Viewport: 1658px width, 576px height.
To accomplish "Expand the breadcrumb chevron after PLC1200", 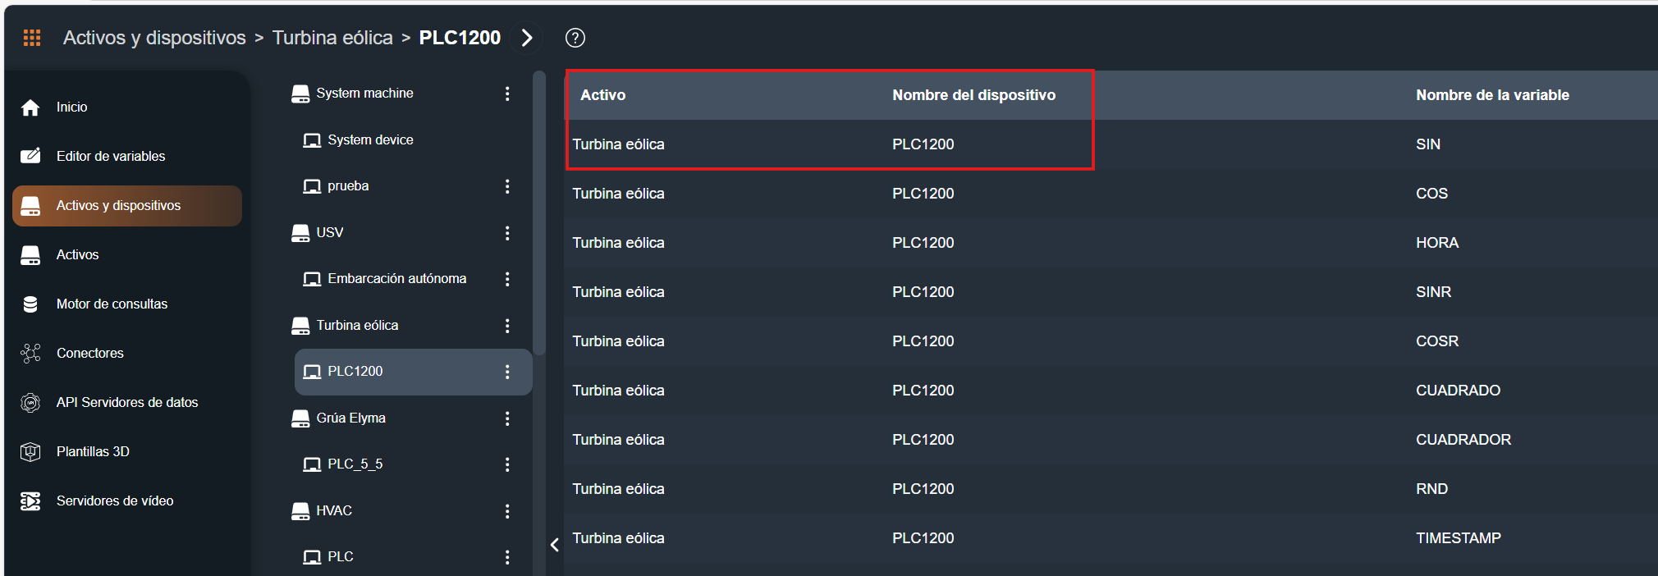I will pyautogui.click(x=527, y=38).
